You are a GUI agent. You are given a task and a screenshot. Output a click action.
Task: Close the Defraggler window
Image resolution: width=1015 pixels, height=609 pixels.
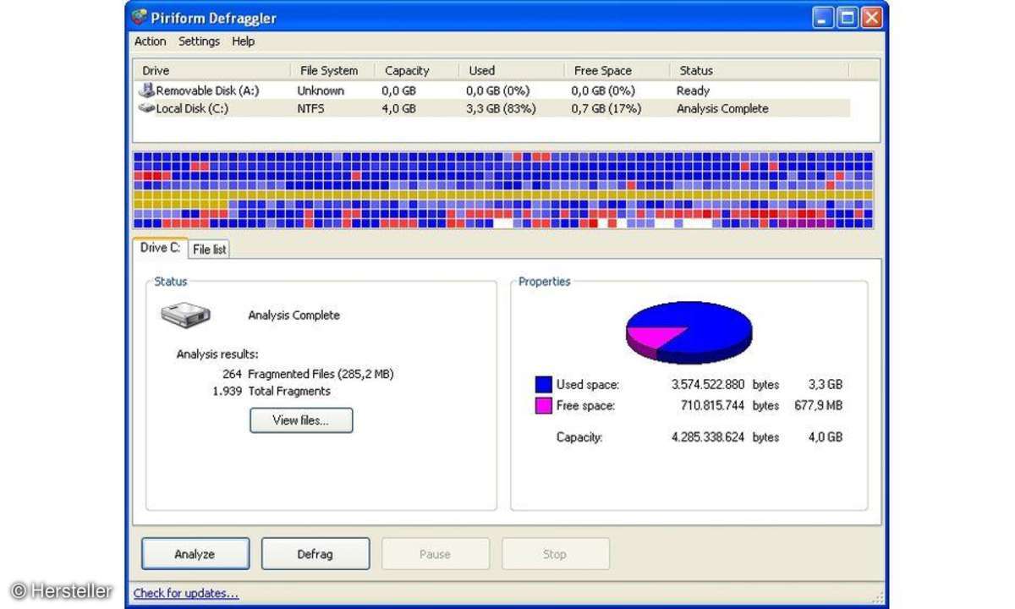point(871,18)
